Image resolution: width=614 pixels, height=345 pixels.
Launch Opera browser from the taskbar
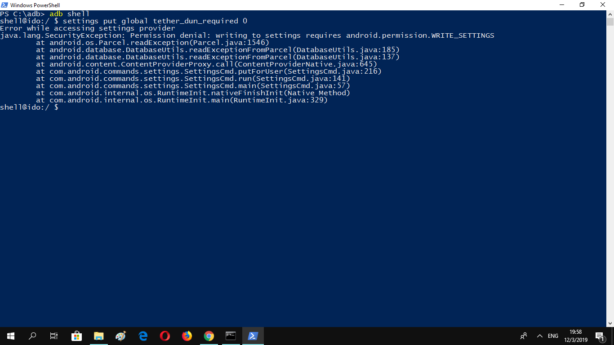point(165,336)
